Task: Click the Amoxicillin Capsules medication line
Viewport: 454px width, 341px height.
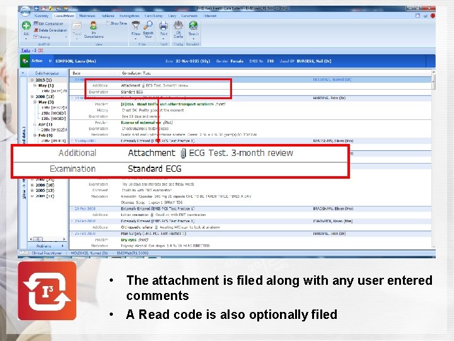Action: (186, 196)
